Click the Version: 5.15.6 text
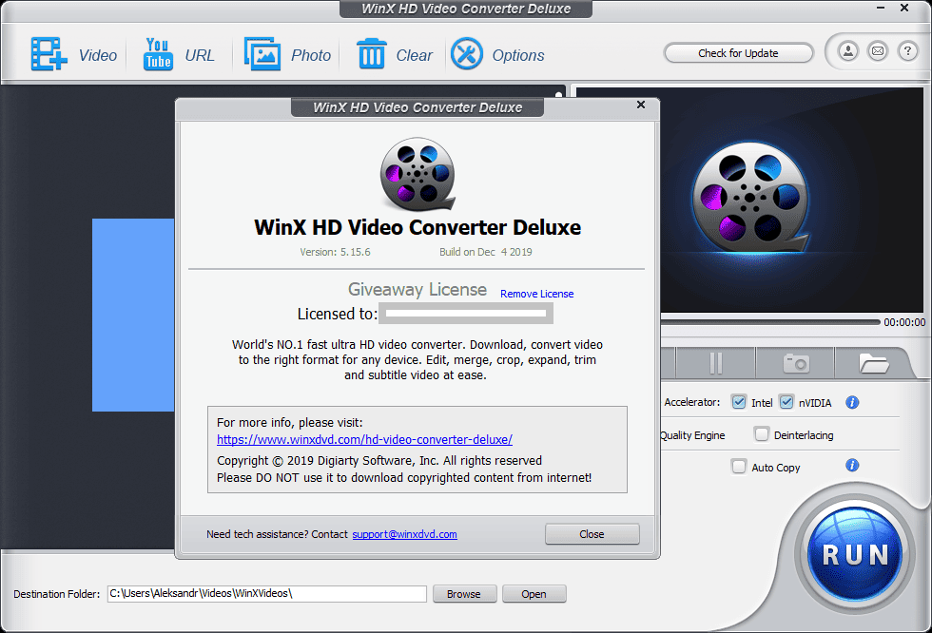932x633 pixels. pyautogui.click(x=335, y=252)
